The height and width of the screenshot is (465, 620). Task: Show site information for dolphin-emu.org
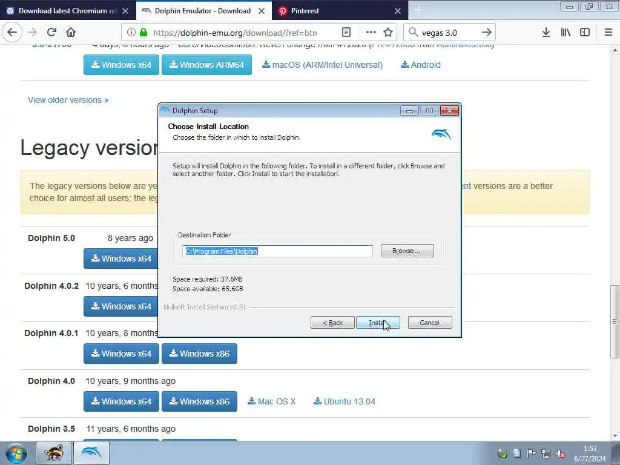pyautogui.click(x=131, y=33)
